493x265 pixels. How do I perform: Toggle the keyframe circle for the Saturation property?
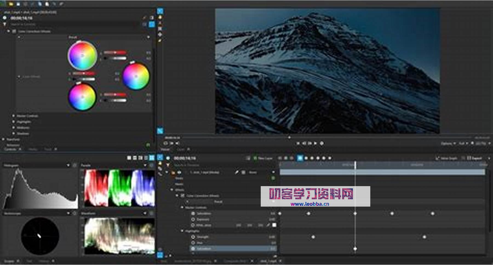click(x=193, y=213)
